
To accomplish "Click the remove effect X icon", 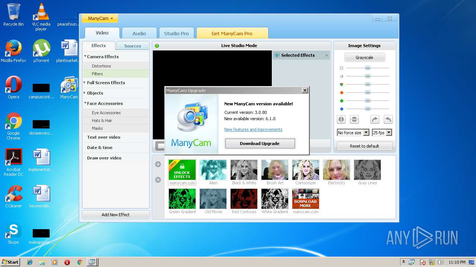I will pos(158,180).
